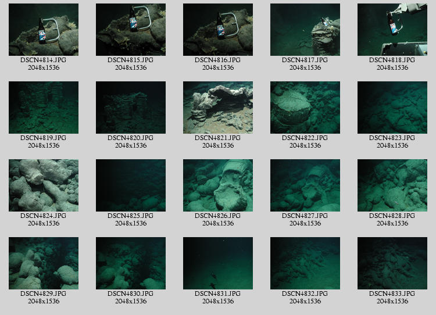Click the DSCN4830.JPG filename label
436x315 pixels.
coord(130,293)
